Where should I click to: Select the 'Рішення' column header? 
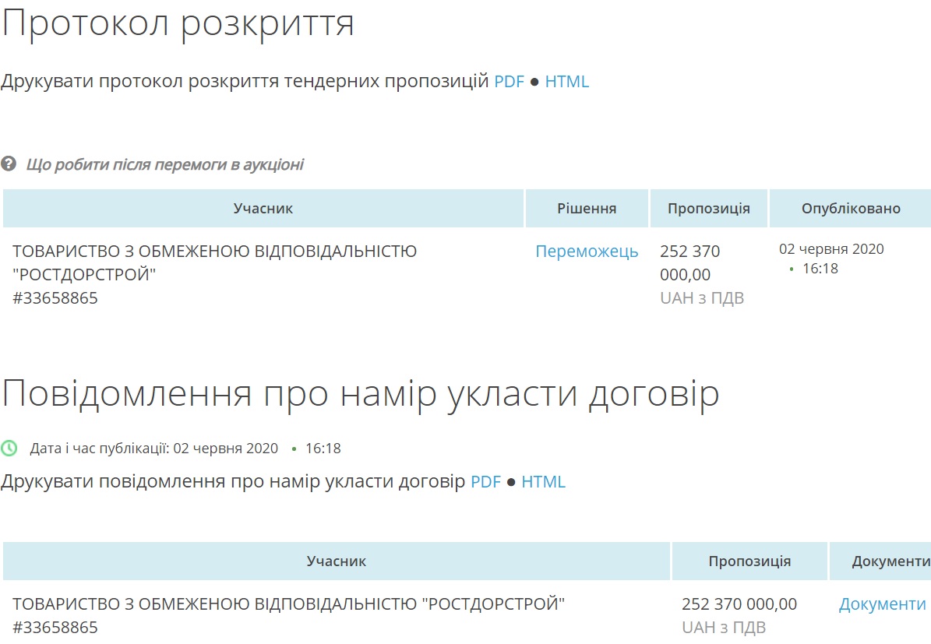(587, 209)
